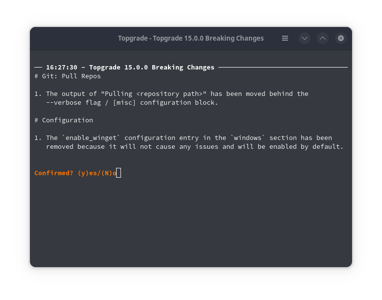The image size is (382, 300).
Task: Click the '16:27:30' timestamp in the header line
Action: 62,67
